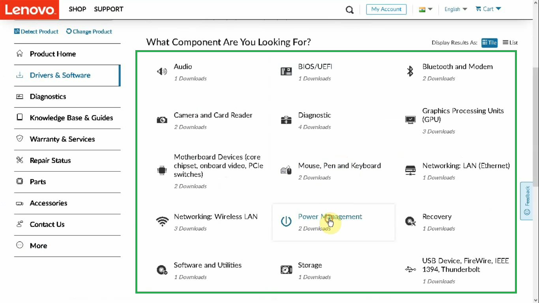Viewport: 539px width, 303px height.
Task: Open the English language dropdown
Action: (x=455, y=9)
